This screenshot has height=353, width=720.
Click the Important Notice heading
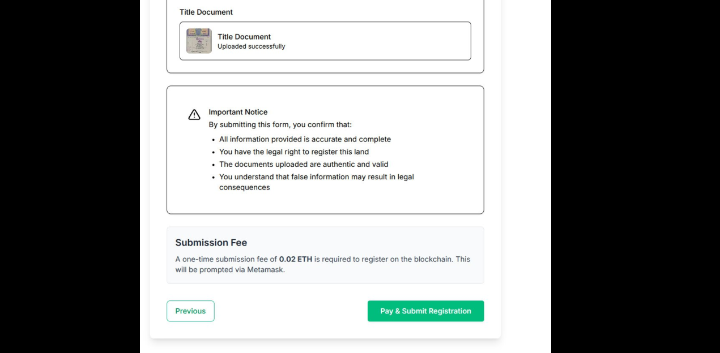pyautogui.click(x=238, y=111)
